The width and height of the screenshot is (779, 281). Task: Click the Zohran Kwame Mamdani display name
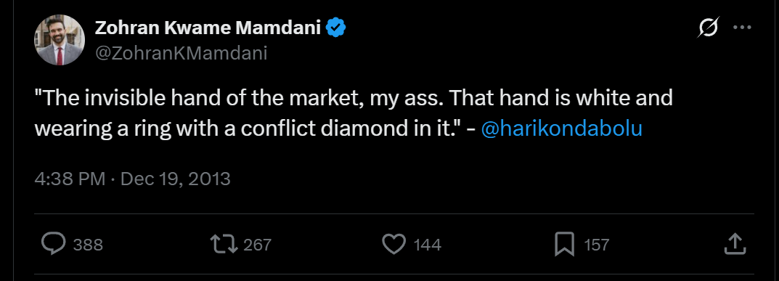[x=208, y=28]
